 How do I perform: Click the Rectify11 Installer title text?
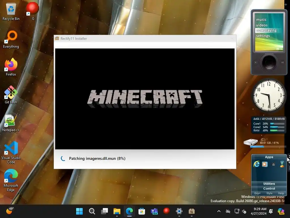pyautogui.click(x=74, y=39)
